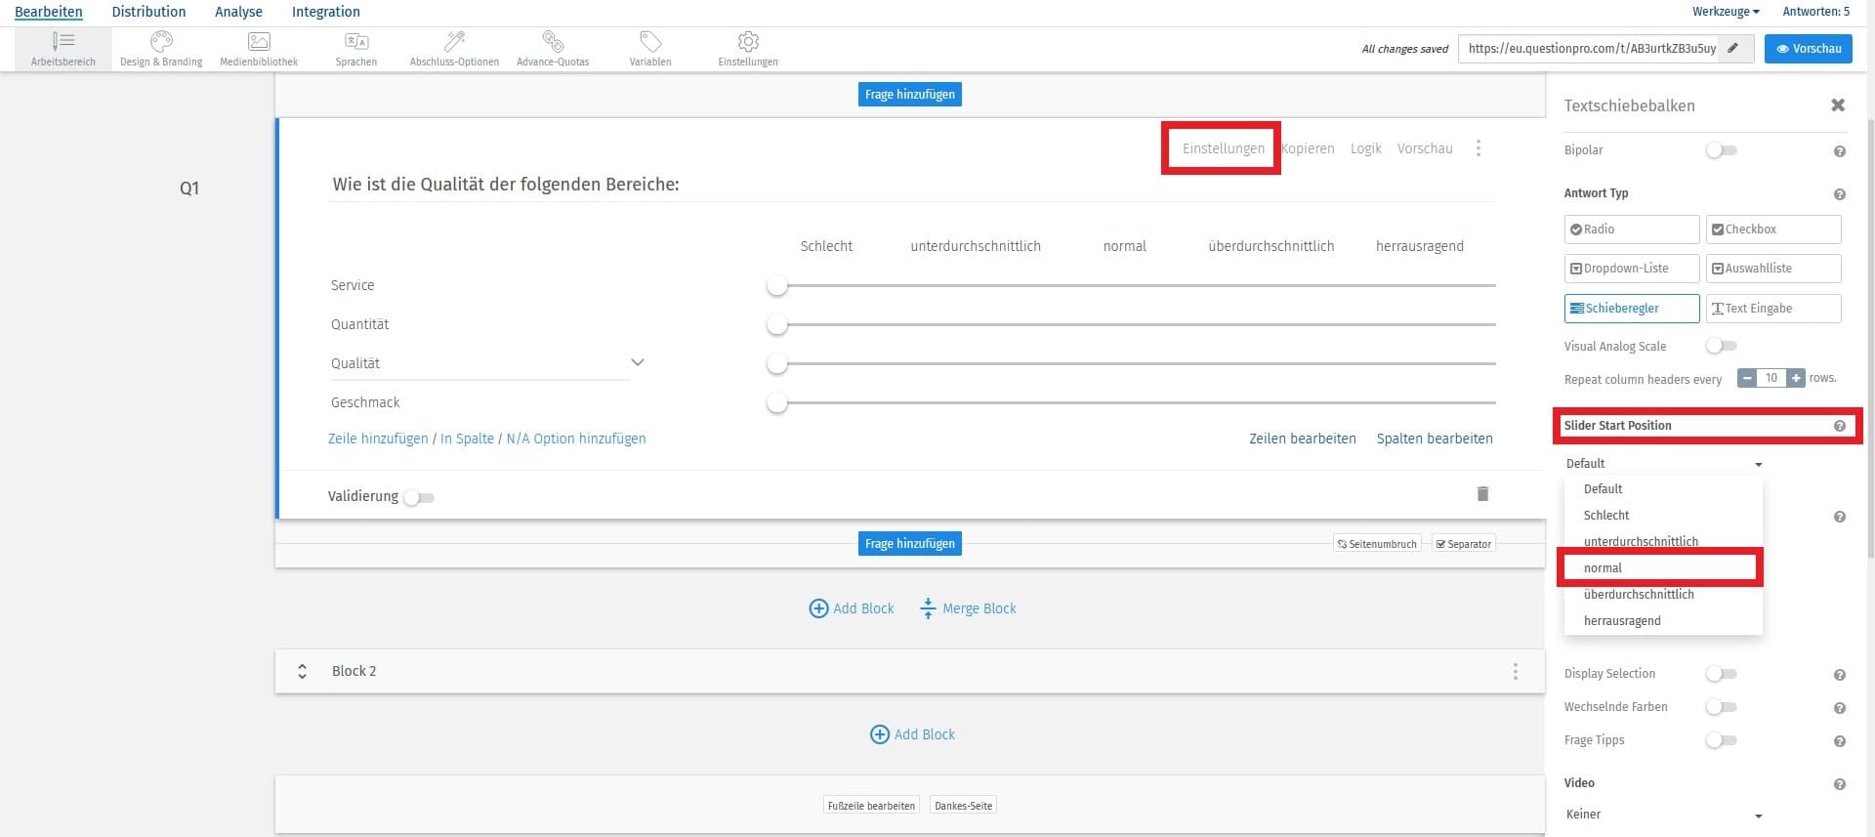Image resolution: width=1875 pixels, height=837 pixels.
Task: Click the Service row slider handle
Action: [x=776, y=285]
